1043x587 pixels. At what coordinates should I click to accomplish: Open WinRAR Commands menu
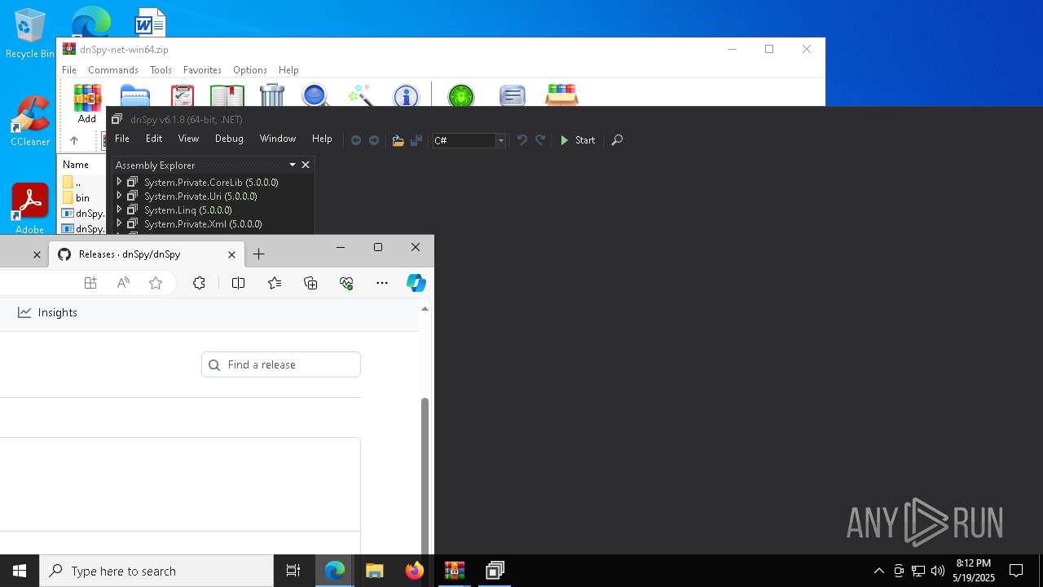(x=113, y=70)
